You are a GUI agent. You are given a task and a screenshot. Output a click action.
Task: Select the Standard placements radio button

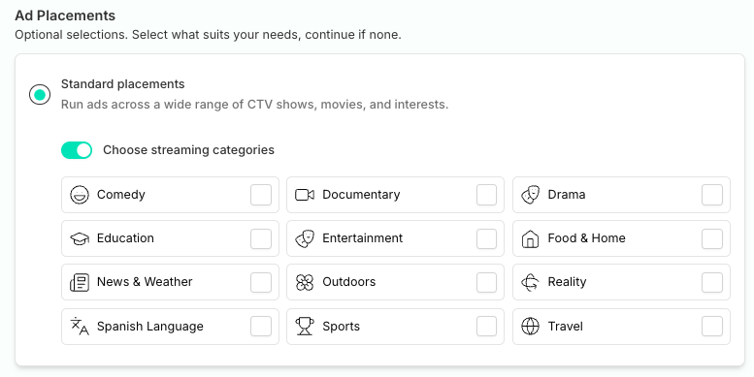click(x=40, y=95)
